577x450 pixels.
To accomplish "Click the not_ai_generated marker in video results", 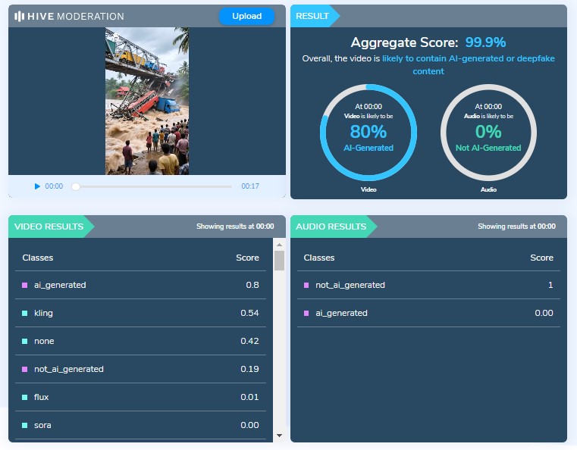I will pyautogui.click(x=25, y=370).
